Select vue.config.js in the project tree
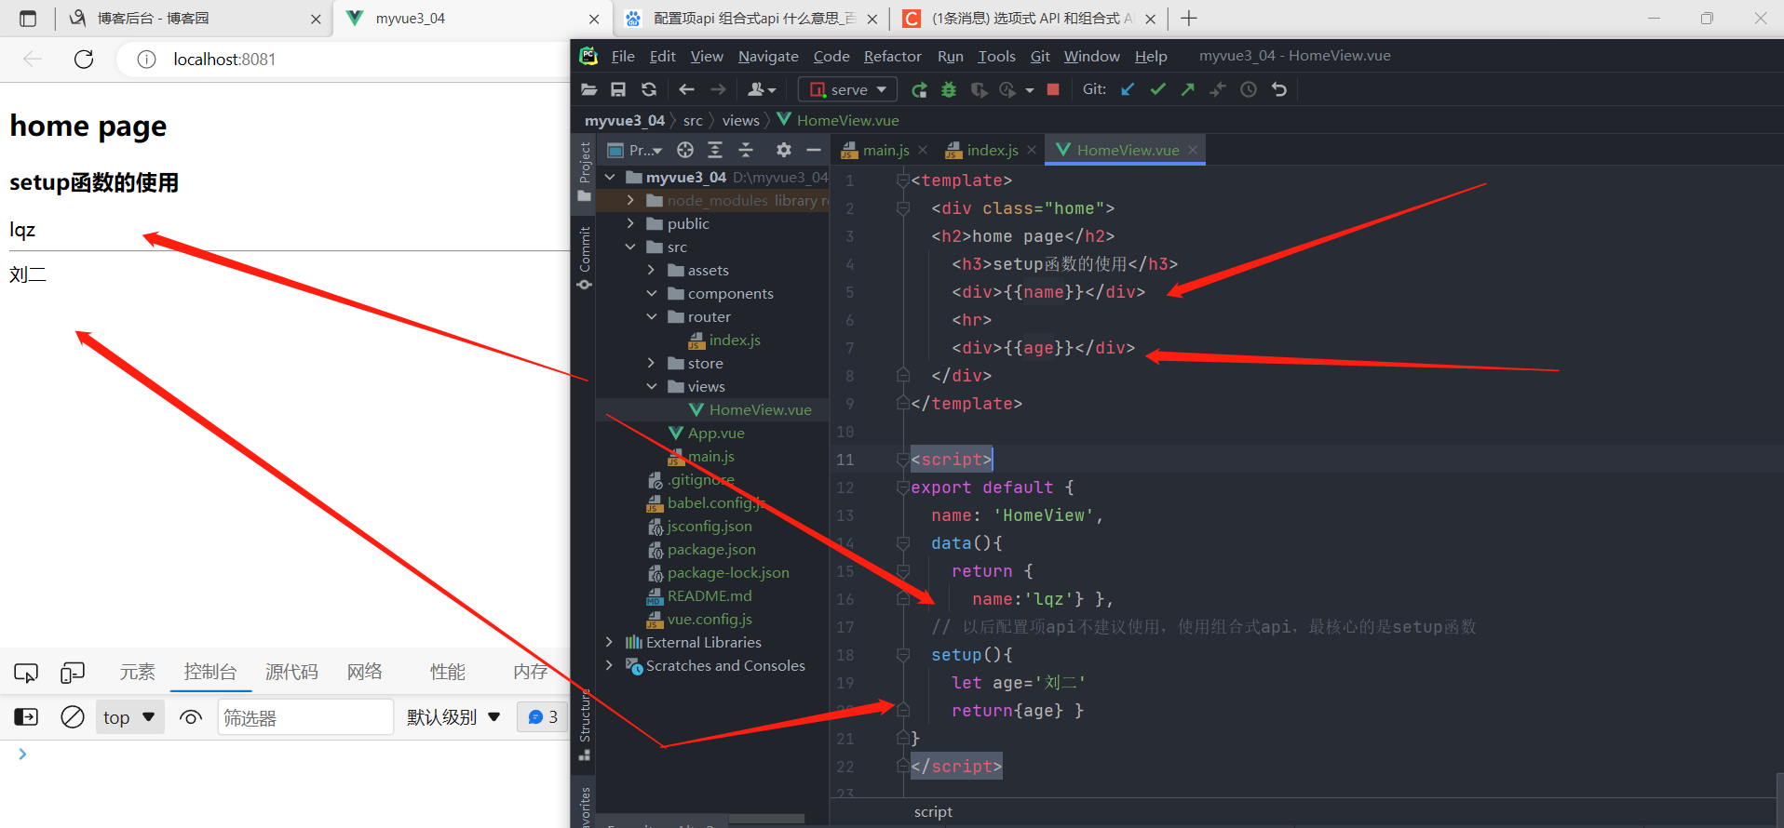Viewport: 1784px width, 828px height. point(710,619)
